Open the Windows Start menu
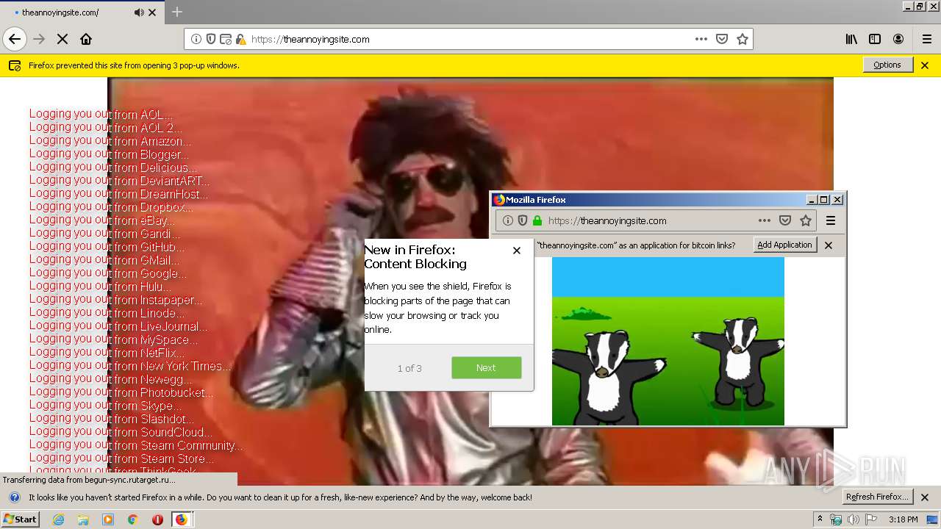941x529 pixels. click(x=20, y=519)
